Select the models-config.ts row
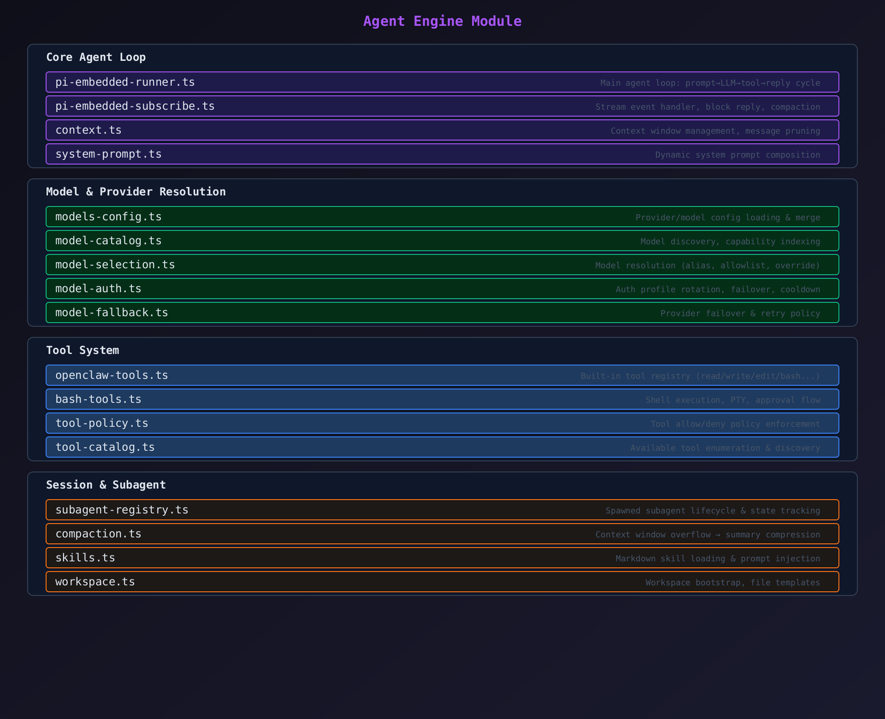885x719 pixels. (x=442, y=217)
